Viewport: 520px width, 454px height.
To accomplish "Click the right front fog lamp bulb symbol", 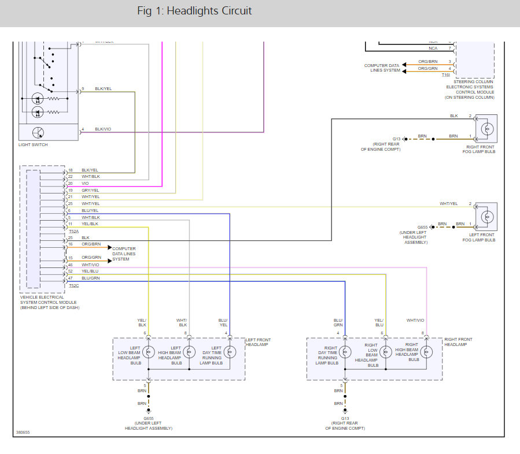I will [487, 129].
